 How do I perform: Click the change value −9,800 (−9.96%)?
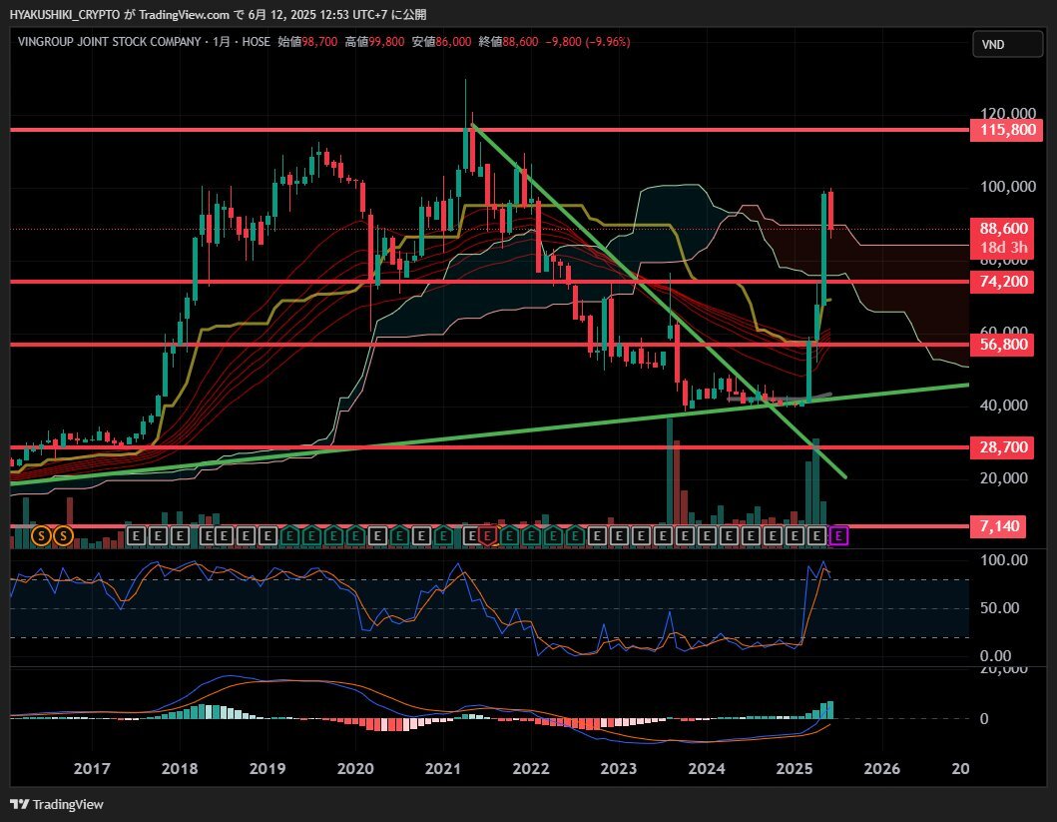tap(588, 42)
